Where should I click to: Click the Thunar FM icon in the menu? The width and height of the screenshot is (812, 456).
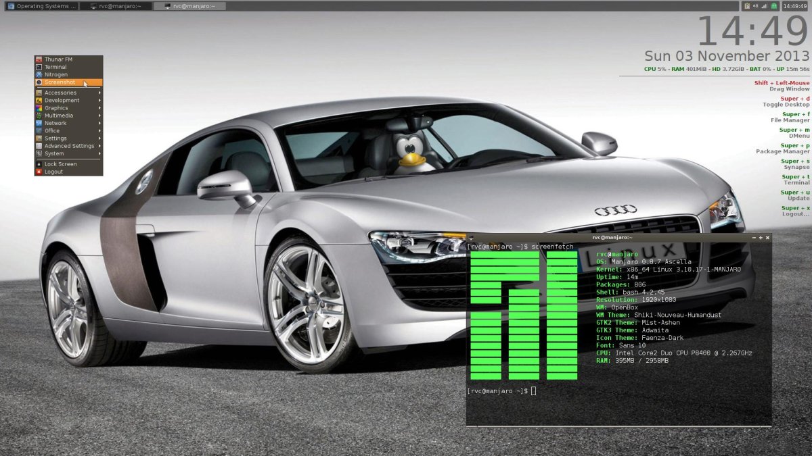39,59
